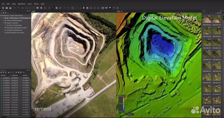Toggle the Show Shapes heart icon
This screenshot has height=118, width=224.
(106, 8)
